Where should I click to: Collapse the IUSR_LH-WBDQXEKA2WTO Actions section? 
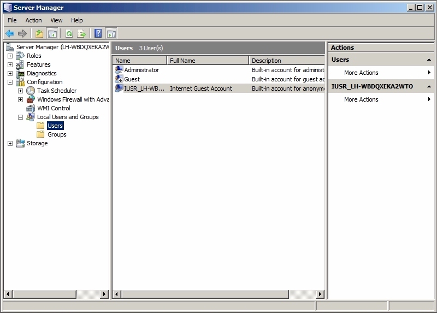pyautogui.click(x=429, y=86)
